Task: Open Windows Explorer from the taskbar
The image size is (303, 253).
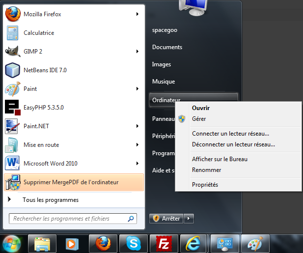Action: [x=42, y=244]
